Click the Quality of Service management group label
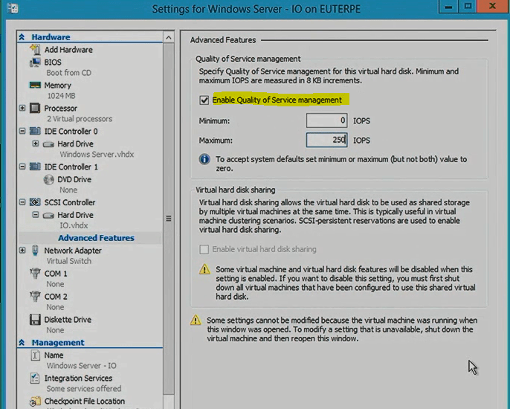The width and height of the screenshot is (510, 409). [x=248, y=59]
